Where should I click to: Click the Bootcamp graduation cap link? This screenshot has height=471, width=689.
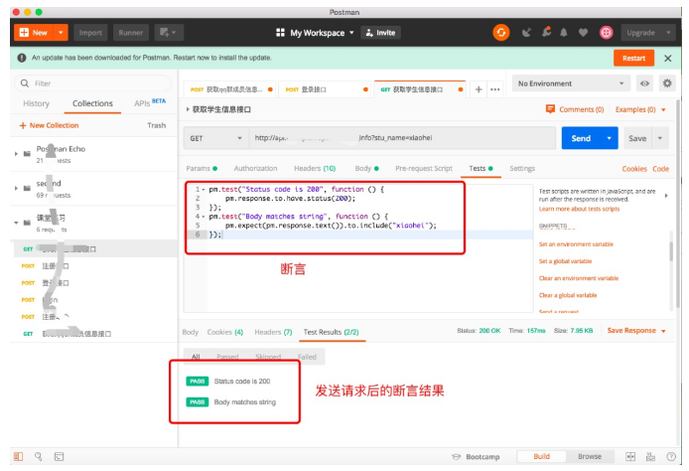pyautogui.click(x=476, y=456)
